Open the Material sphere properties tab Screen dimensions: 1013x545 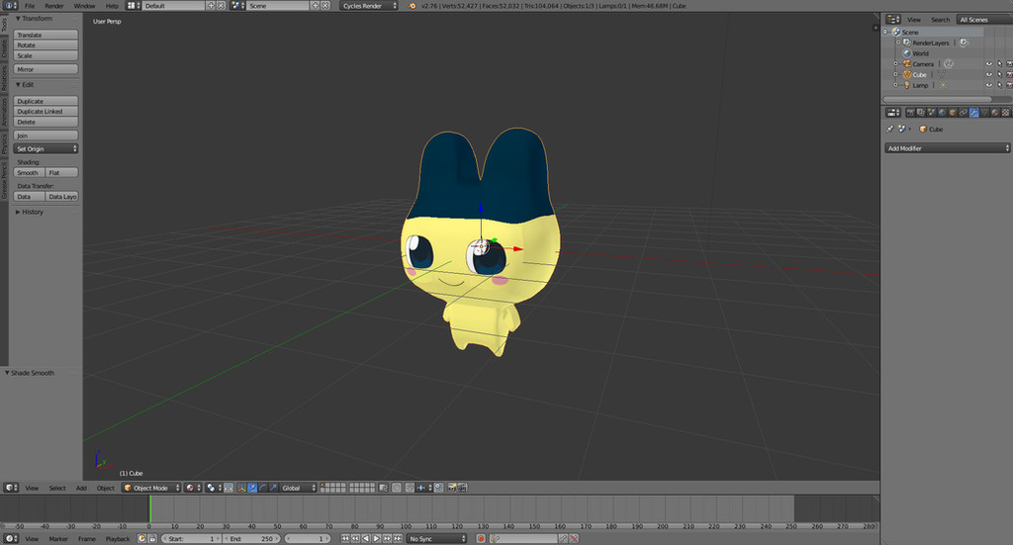pyautogui.click(x=995, y=113)
